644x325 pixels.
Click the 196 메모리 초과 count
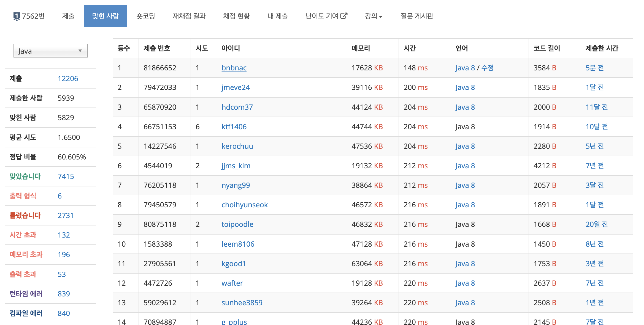tap(64, 255)
